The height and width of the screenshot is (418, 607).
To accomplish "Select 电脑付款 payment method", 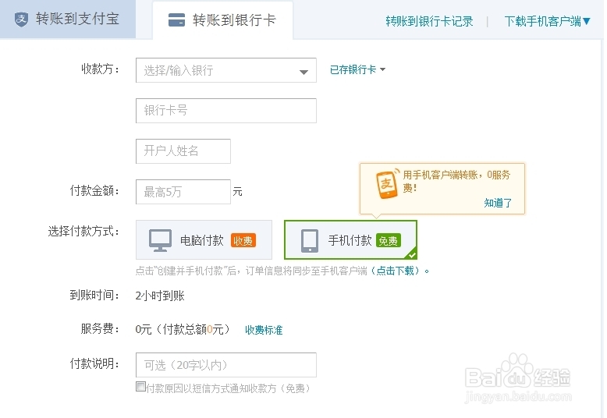I will coord(204,240).
